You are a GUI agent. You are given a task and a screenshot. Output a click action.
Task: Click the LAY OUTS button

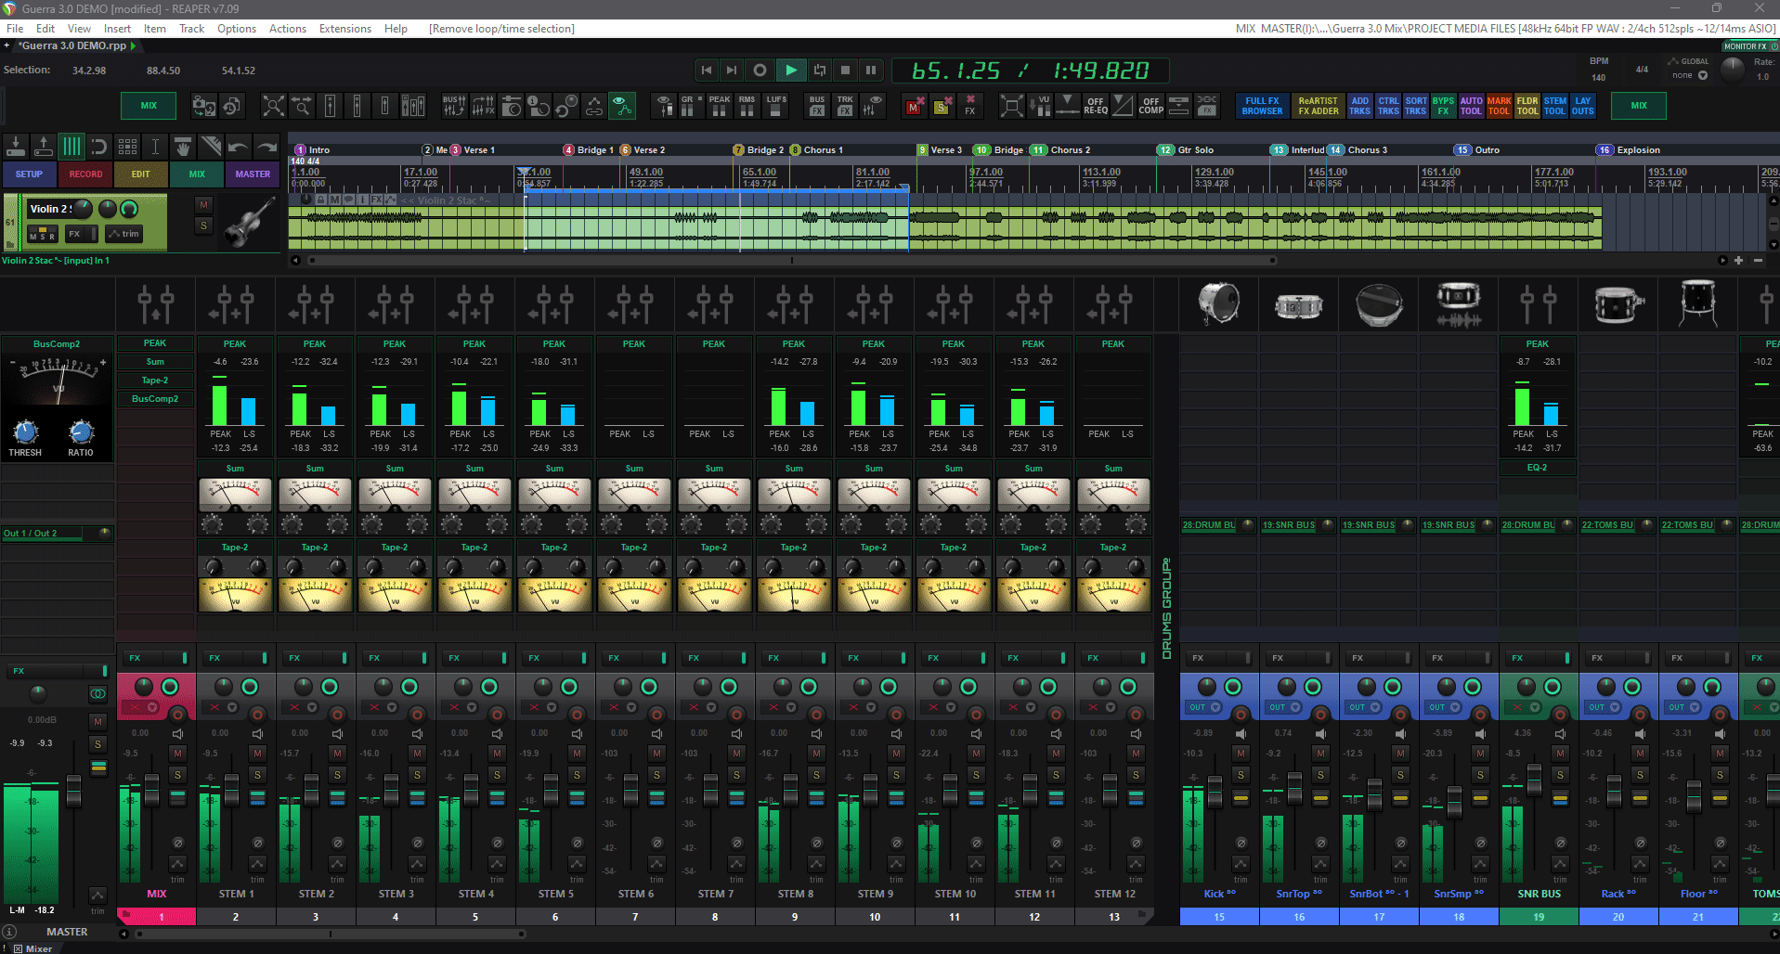pos(1583,106)
